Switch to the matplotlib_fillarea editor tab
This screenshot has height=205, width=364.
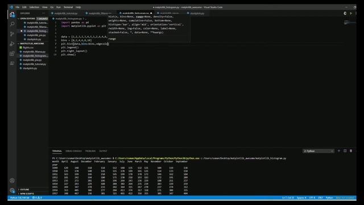pos(100,13)
